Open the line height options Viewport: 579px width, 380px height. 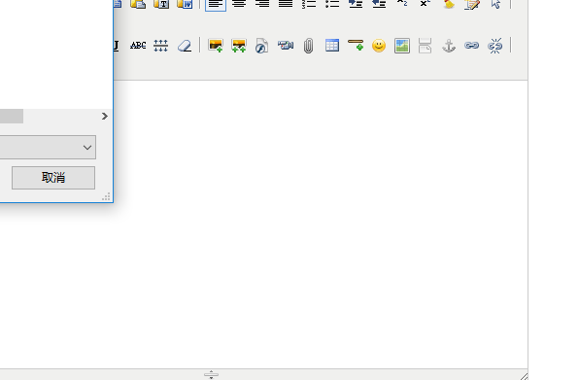tap(160, 46)
